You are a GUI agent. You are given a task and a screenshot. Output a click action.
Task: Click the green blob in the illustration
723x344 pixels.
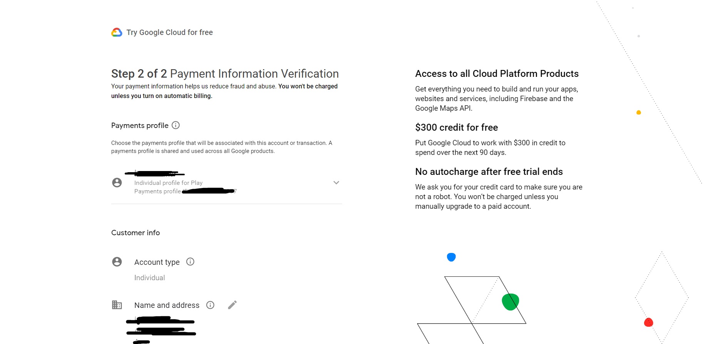point(510,302)
